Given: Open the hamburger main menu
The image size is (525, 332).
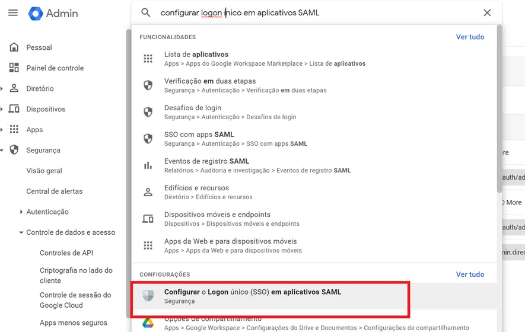Looking at the screenshot, I should pyautogui.click(x=13, y=13).
